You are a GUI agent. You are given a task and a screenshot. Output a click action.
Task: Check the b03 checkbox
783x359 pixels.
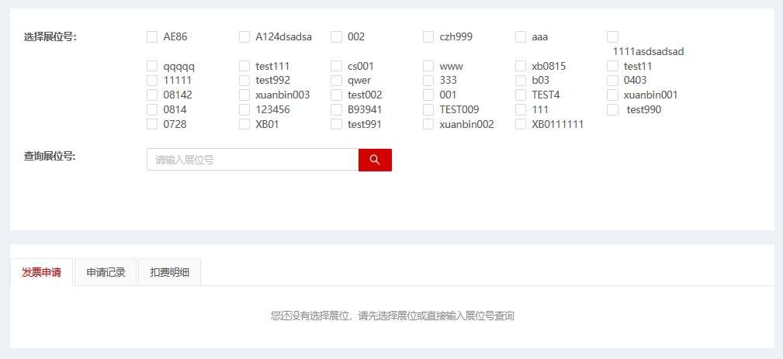point(521,81)
